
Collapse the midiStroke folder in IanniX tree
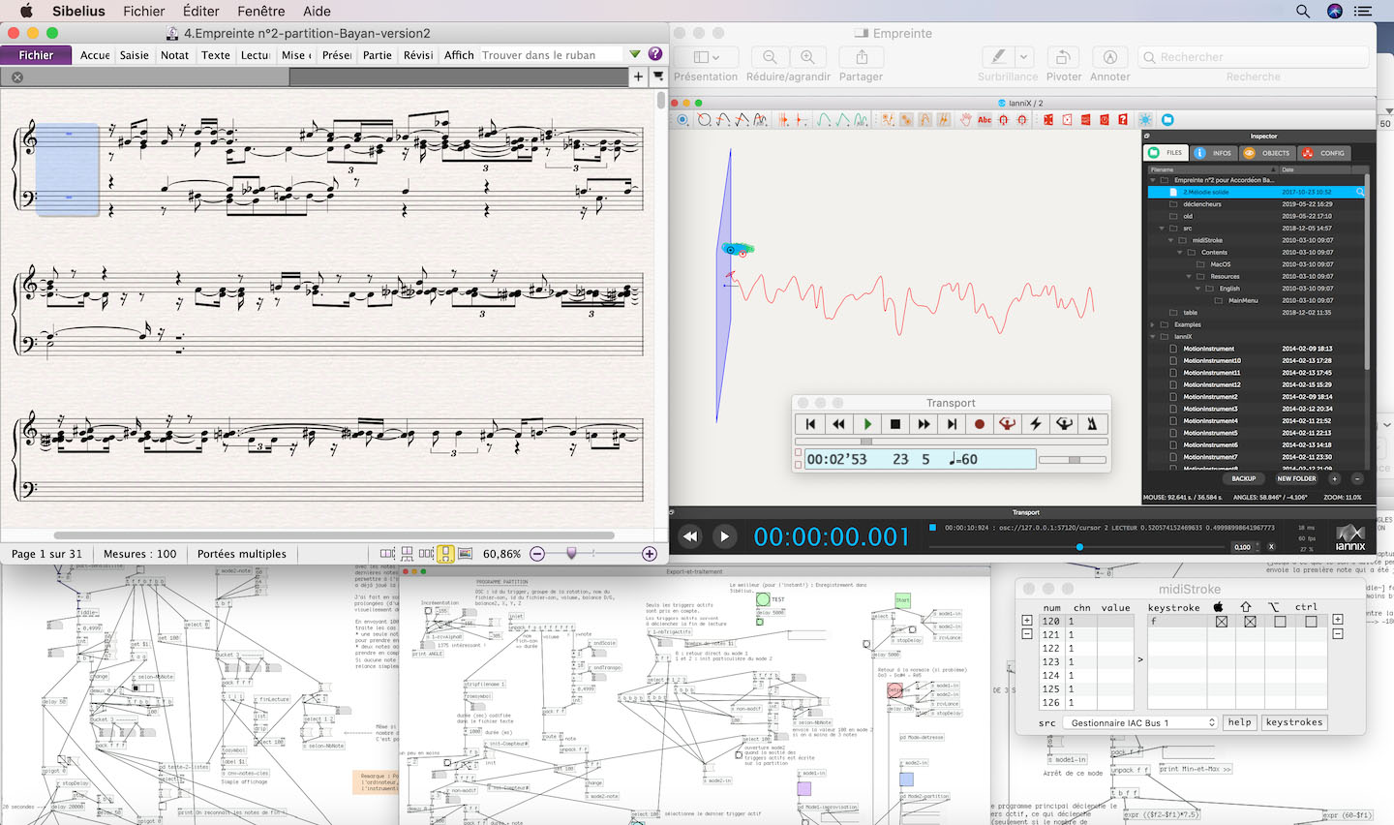coord(1170,240)
